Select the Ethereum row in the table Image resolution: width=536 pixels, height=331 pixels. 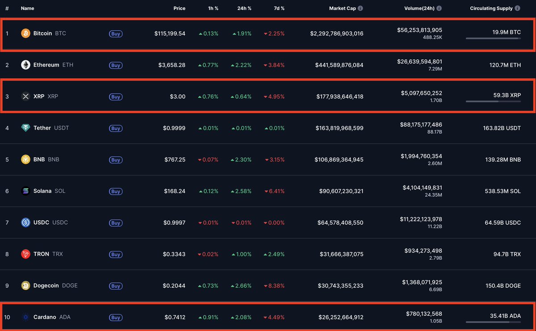pos(268,65)
